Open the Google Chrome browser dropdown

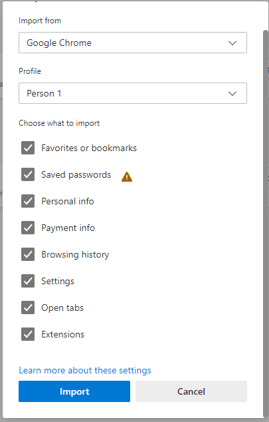[133, 43]
